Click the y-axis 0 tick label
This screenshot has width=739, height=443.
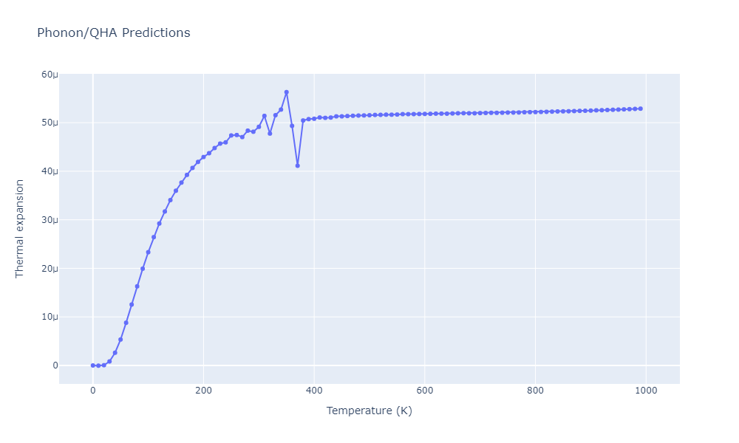point(55,365)
